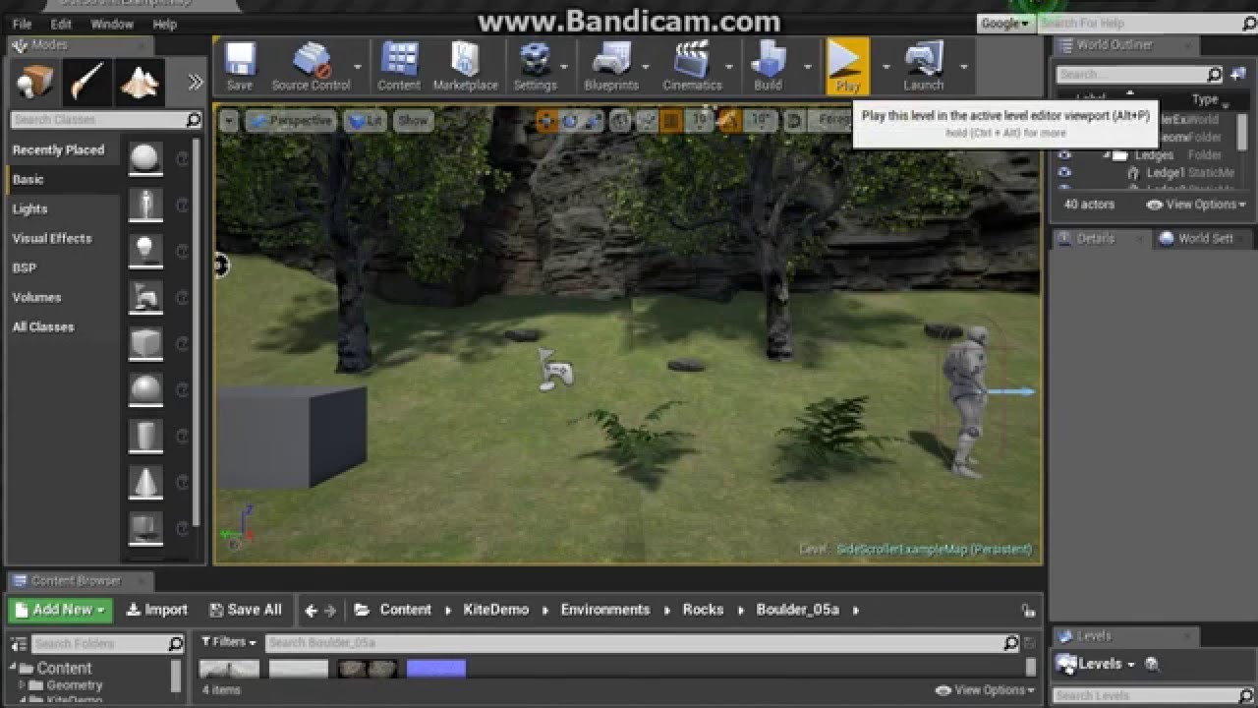Play the level in the viewport

pyautogui.click(x=847, y=66)
